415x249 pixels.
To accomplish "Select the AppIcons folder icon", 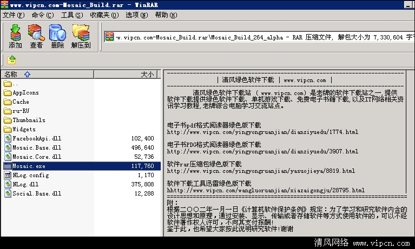I will 8,93.
